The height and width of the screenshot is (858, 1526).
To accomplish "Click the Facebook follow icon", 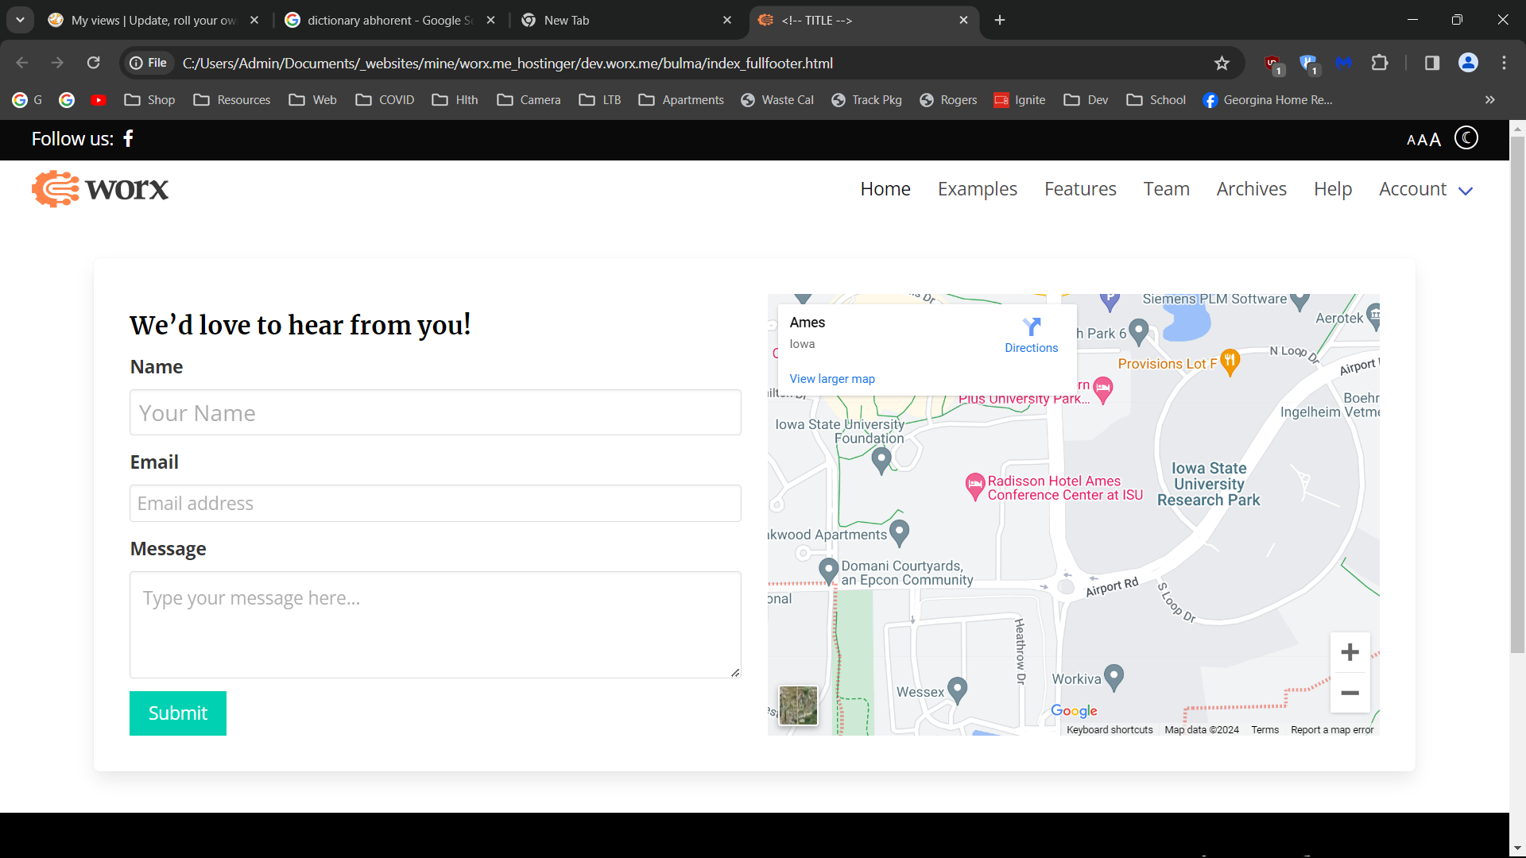I will tap(128, 139).
